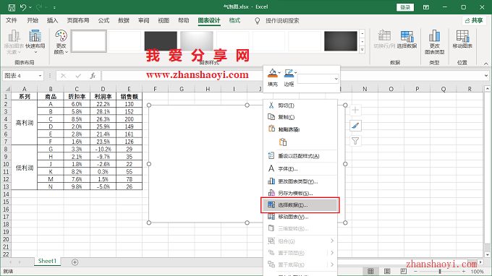The image size is (492, 276).
Task: Click the Fill paint bucket icon
Action: [272, 73]
